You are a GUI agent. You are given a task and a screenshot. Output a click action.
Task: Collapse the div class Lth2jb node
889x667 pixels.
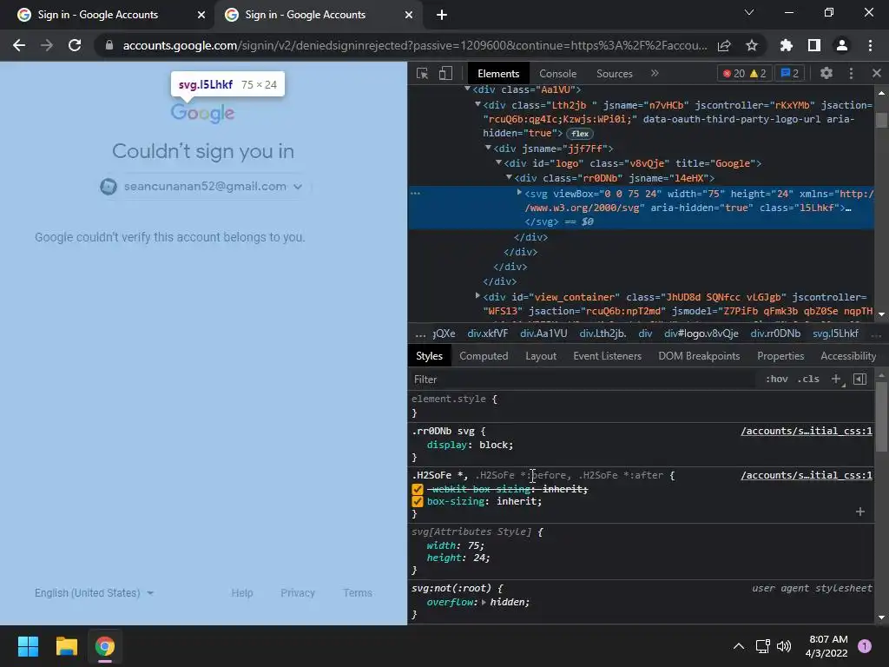tap(478, 104)
